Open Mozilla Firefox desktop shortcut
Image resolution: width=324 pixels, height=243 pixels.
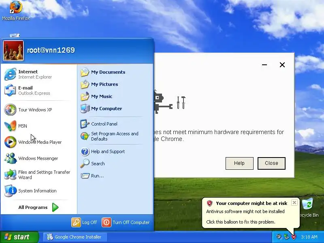(x=16, y=11)
